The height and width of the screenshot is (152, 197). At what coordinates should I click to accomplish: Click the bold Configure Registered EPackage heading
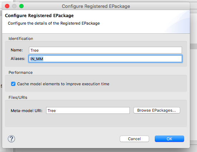(39, 16)
